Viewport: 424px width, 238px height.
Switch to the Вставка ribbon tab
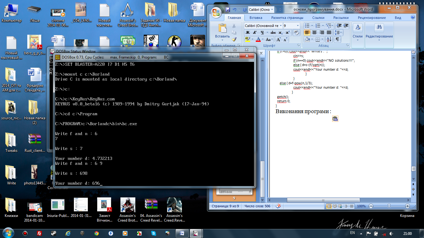point(256,18)
